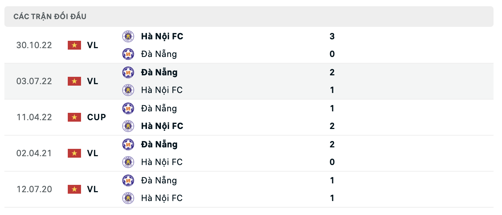Select the 12.07.20 match row date
This screenshot has height=215, width=502.
[34, 189]
